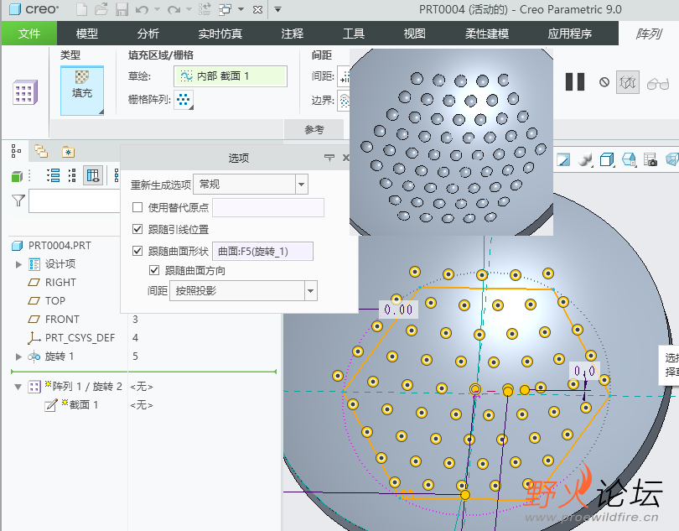Click the display style cube icon in graphics toolbar
This screenshot has height=531, width=679.
[607, 159]
